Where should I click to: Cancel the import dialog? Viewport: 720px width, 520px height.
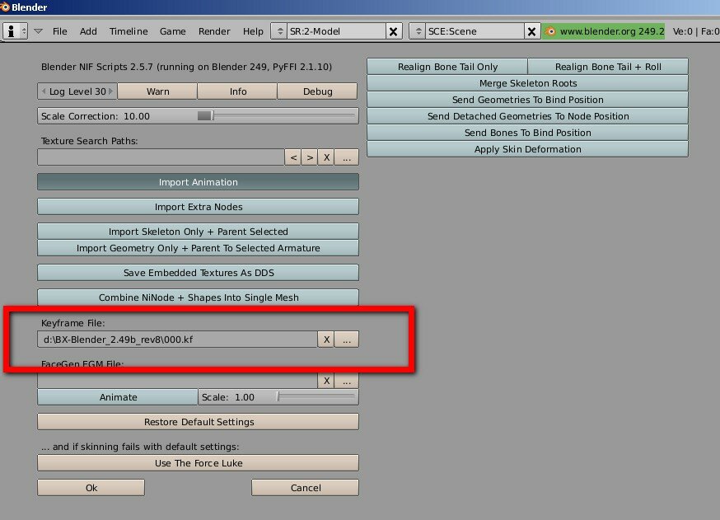click(x=306, y=488)
